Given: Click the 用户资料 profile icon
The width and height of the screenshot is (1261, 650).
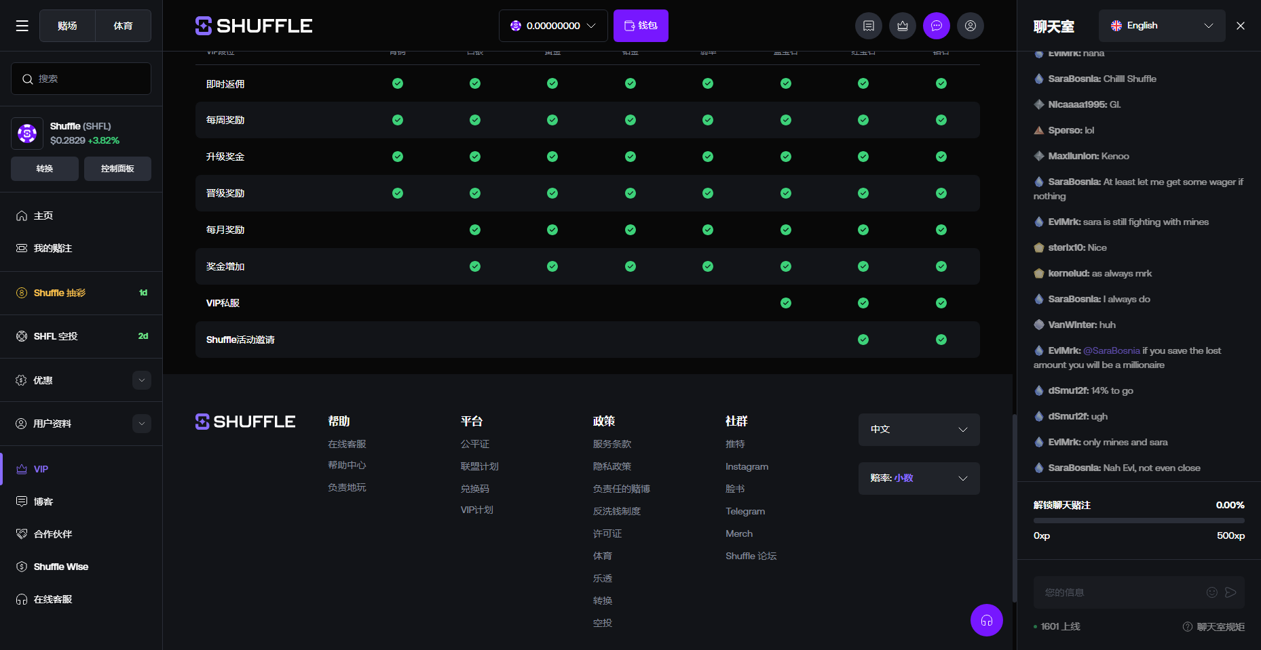Looking at the screenshot, I should (22, 424).
